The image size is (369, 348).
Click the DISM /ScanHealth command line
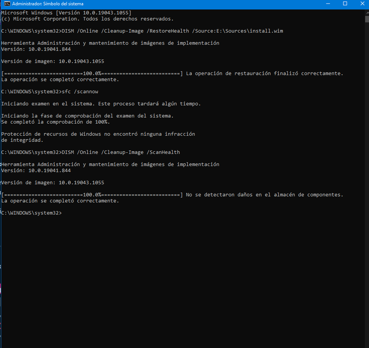pos(90,152)
